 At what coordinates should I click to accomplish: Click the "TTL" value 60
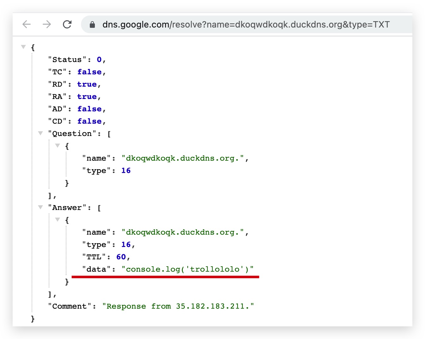[x=121, y=257]
